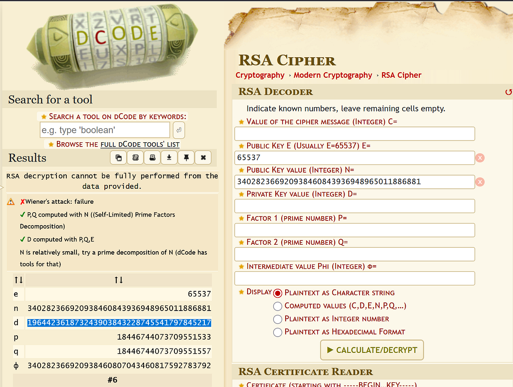Click the #6 results footer

click(112, 380)
